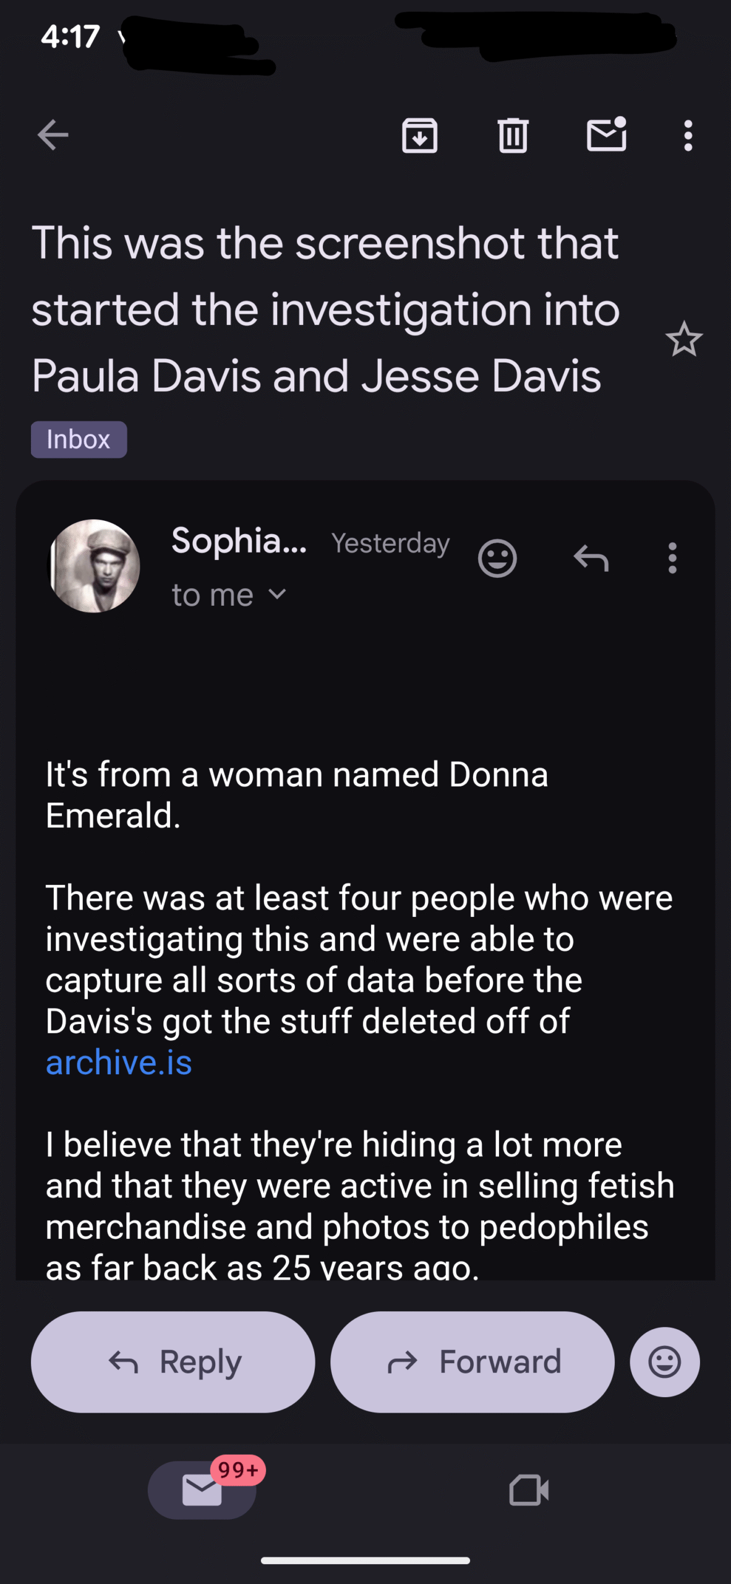This screenshot has height=1584, width=731.
Task: Mark the email as unread
Action: tap(606, 135)
